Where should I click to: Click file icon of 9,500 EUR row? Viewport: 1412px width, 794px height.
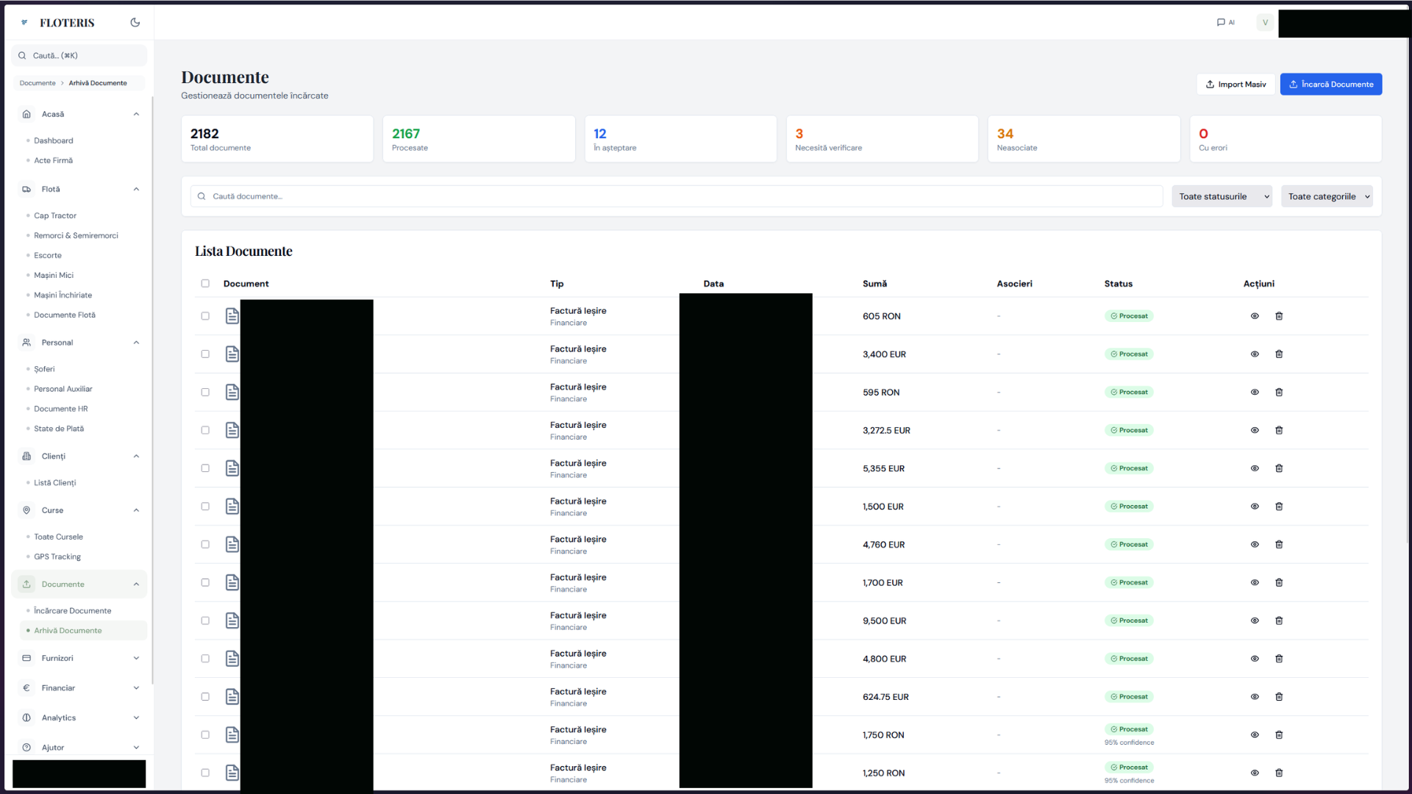tap(232, 621)
